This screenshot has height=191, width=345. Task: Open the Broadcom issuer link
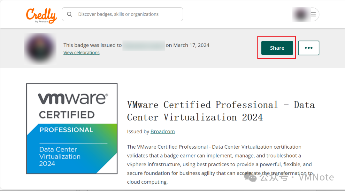(x=163, y=131)
